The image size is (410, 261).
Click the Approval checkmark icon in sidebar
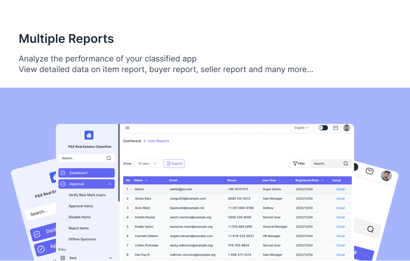63,184
